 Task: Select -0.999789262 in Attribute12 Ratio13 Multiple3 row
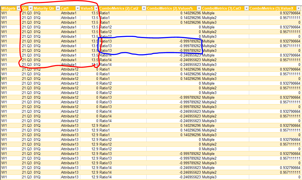tap(174, 107)
